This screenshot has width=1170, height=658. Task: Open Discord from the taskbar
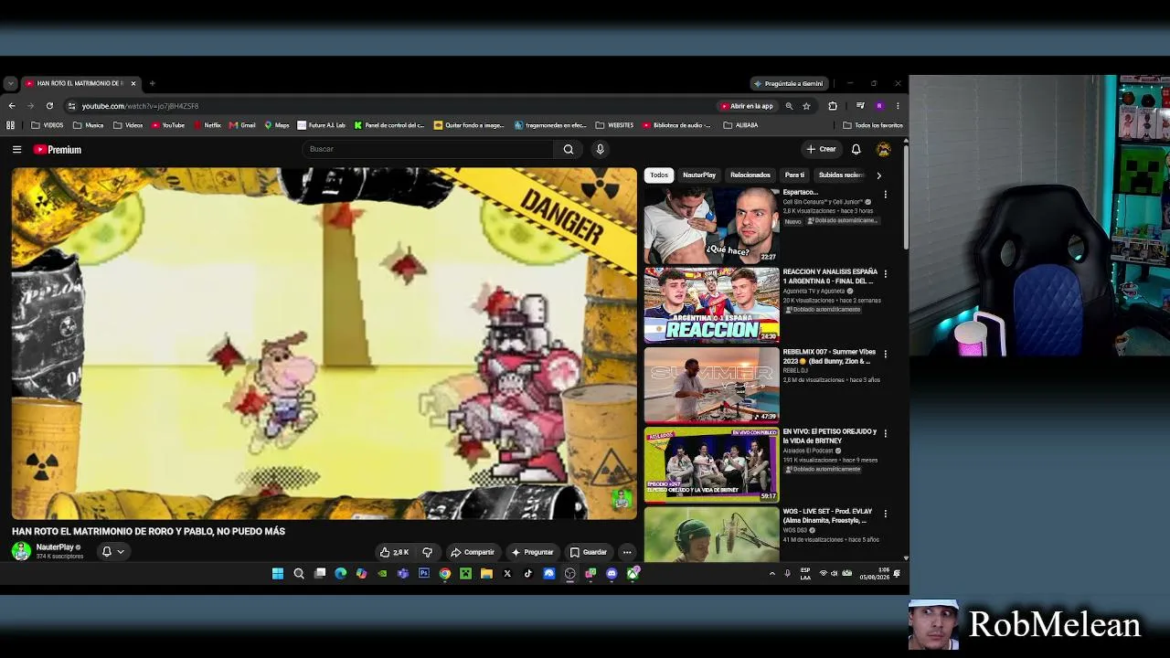click(x=612, y=574)
